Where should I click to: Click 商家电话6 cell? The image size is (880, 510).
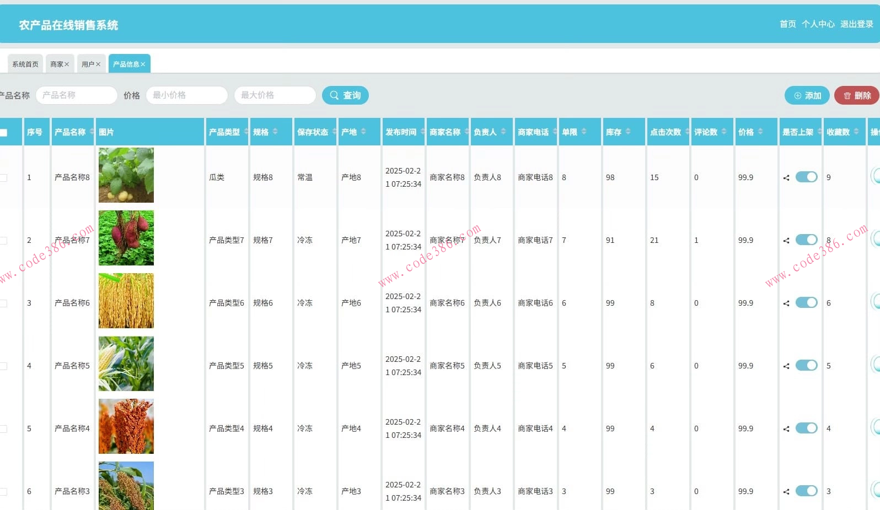pyautogui.click(x=535, y=303)
